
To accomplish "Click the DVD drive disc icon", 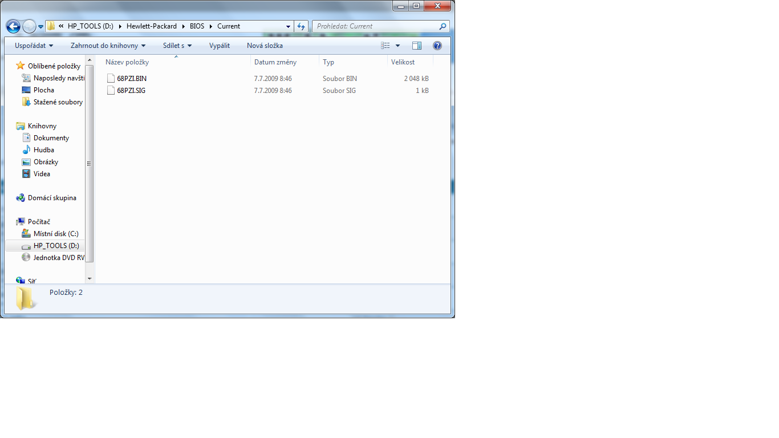I will (x=26, y=258).
